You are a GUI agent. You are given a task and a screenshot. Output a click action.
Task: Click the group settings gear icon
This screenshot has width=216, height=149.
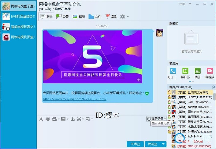[123, 17]
